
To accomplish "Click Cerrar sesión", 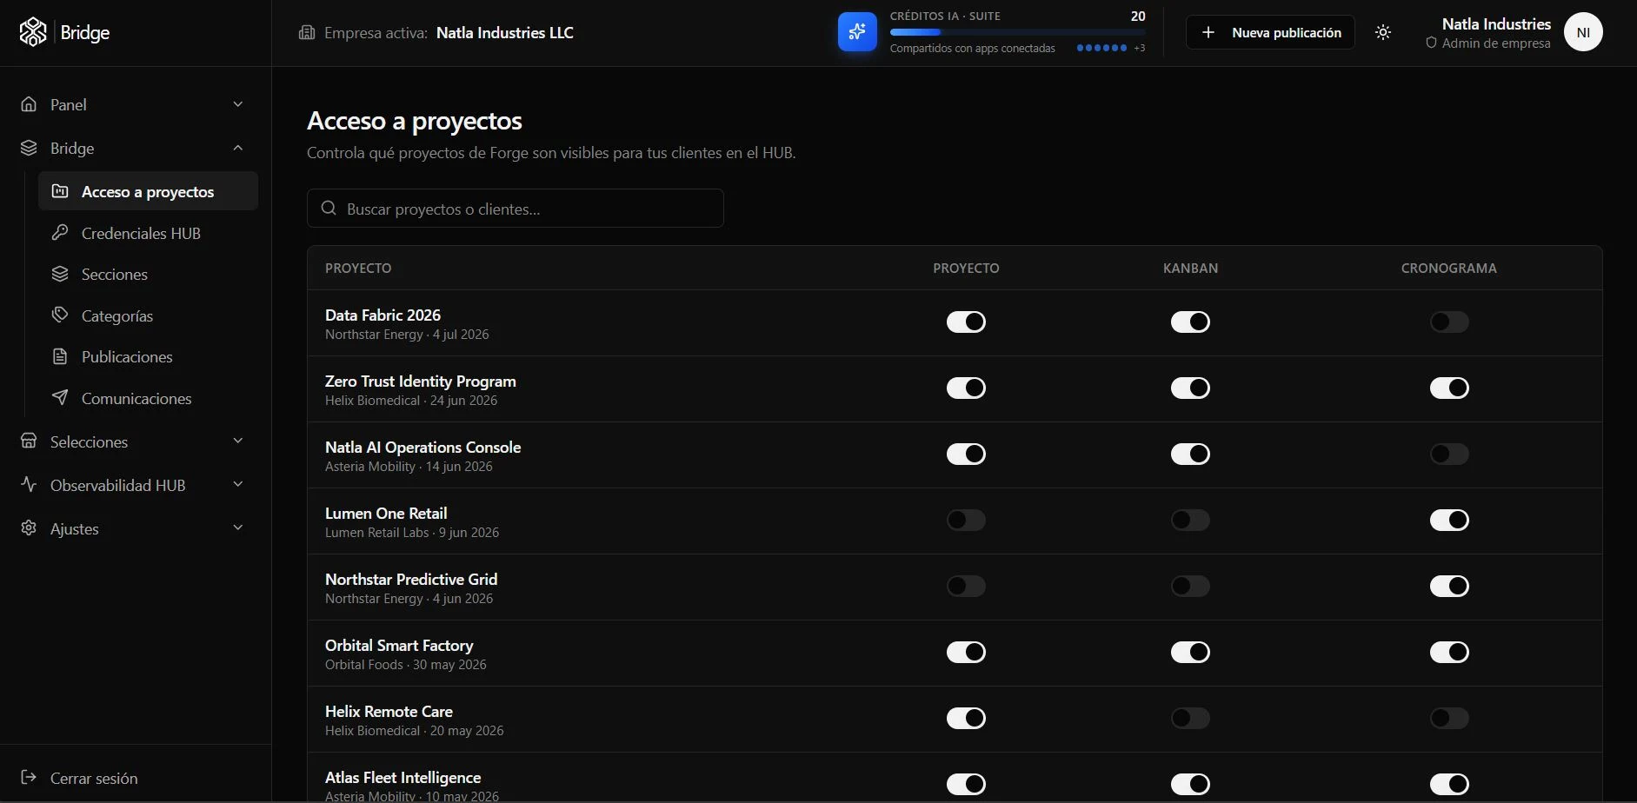I will point(94,778).
